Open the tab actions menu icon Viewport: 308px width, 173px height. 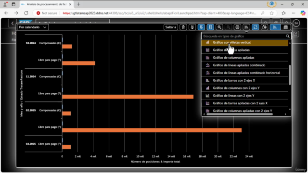(x=13, y=4)
